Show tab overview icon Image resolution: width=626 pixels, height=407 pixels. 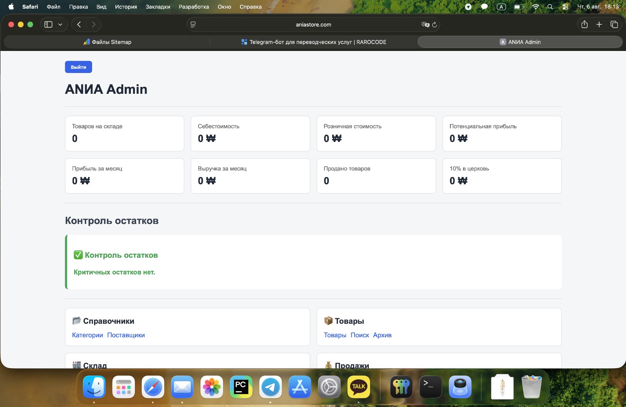tap(614, 24)
